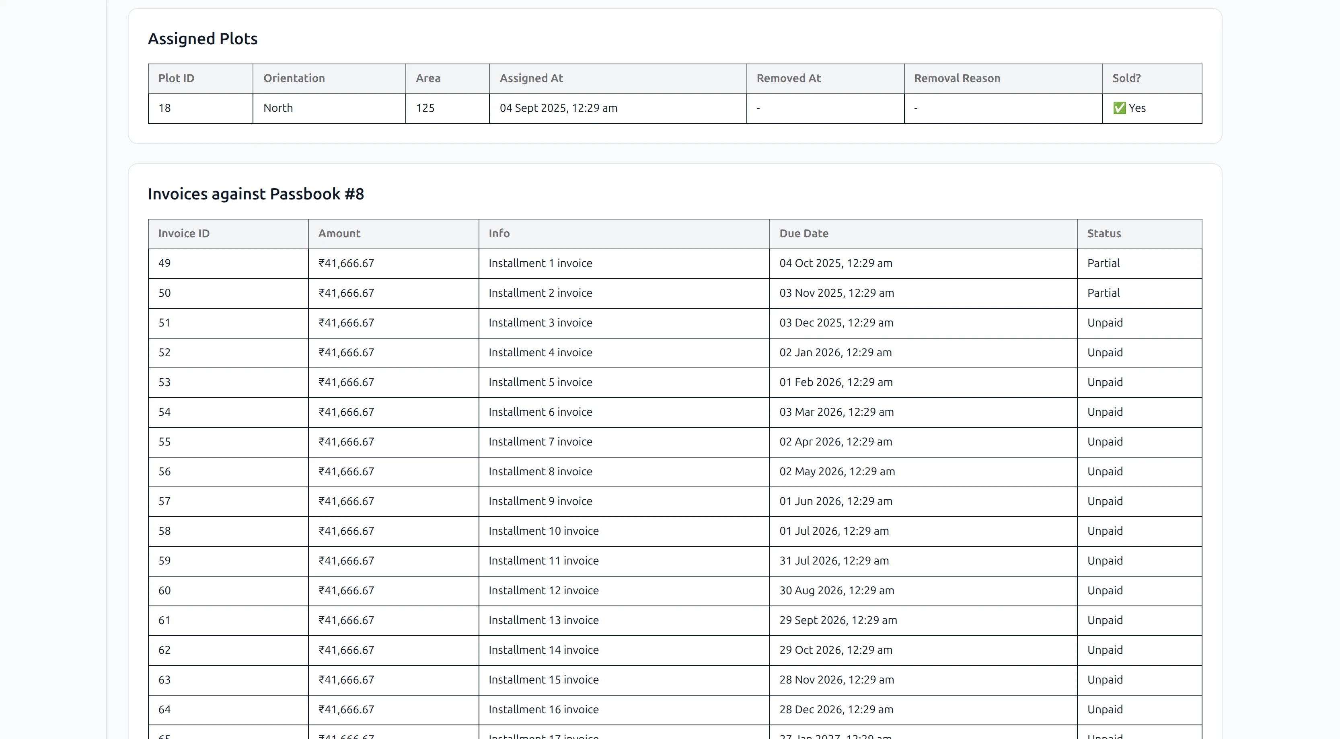Click the Invoices against Passbook #8 heading
This screenshot has height=739, width=1340.
(x=256, y=193)
